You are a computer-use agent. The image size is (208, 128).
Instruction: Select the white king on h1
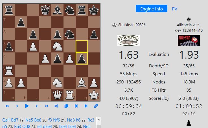tap(94, 95)
